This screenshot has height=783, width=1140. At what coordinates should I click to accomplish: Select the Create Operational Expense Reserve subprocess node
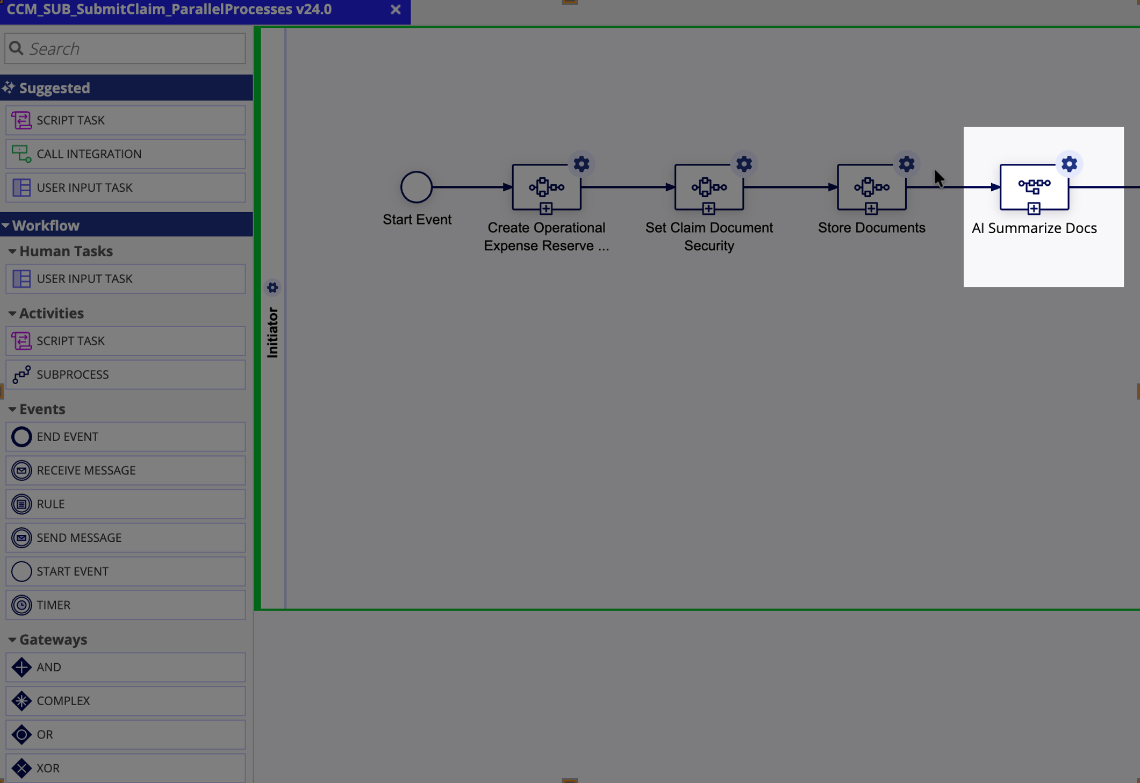(546, 187)
